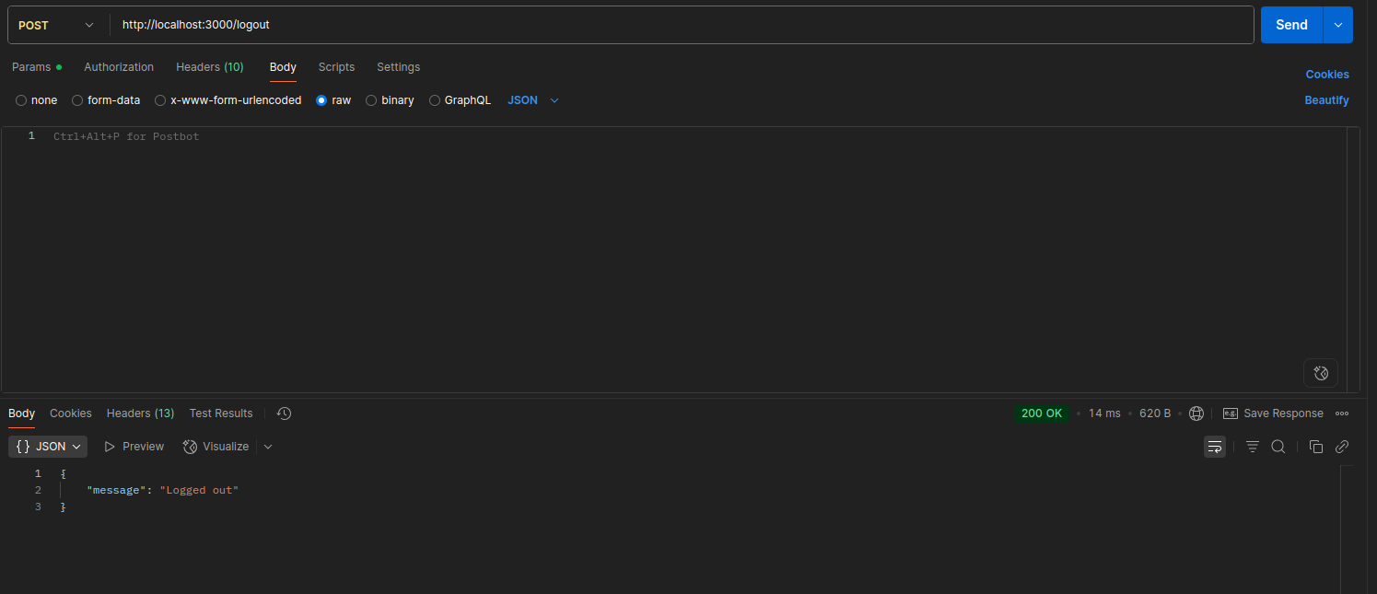Click the Visualize sparkle icon
1377x594 pixels.
pyautogui.click(x=191, y=447)
